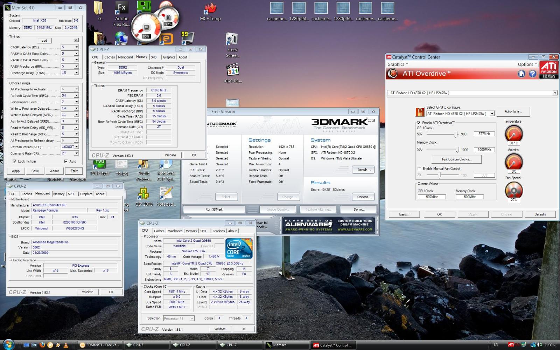
Task: Open Catalyst help question mark icon
Action: tap(532, 74)
